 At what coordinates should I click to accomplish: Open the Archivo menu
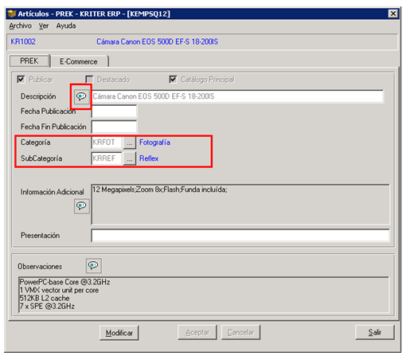(x=21, y=25)
